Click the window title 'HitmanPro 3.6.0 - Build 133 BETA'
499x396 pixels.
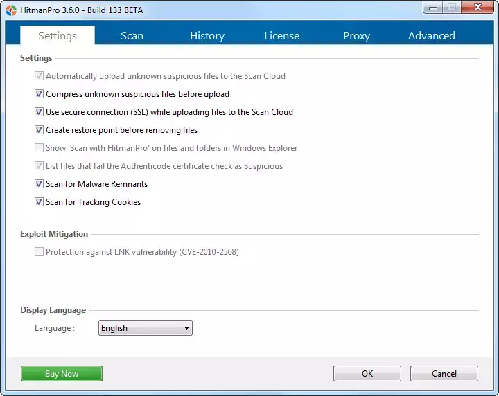[82, 10]
